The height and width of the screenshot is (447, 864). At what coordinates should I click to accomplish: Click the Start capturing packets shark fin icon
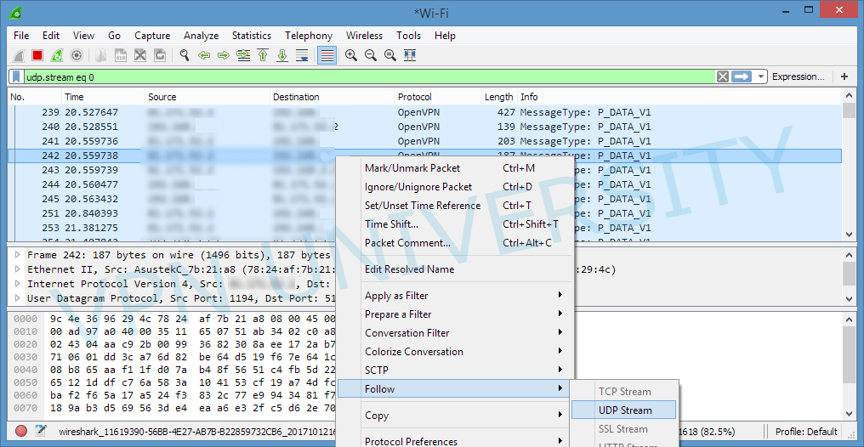click(18, 55)
